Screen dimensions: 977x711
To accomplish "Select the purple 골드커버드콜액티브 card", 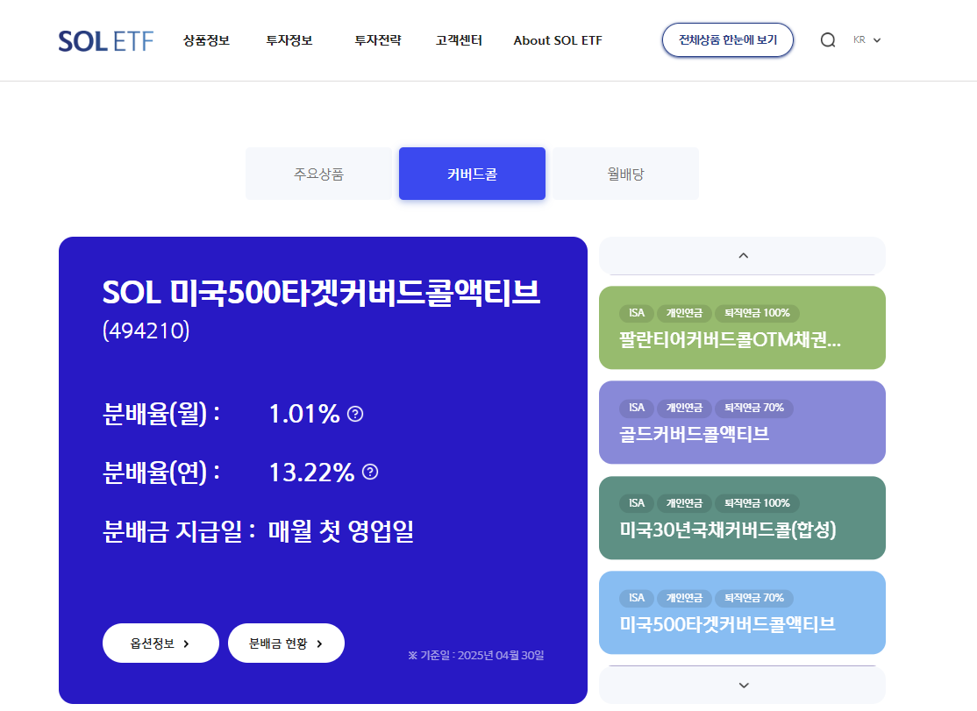I will coord(742,423).
